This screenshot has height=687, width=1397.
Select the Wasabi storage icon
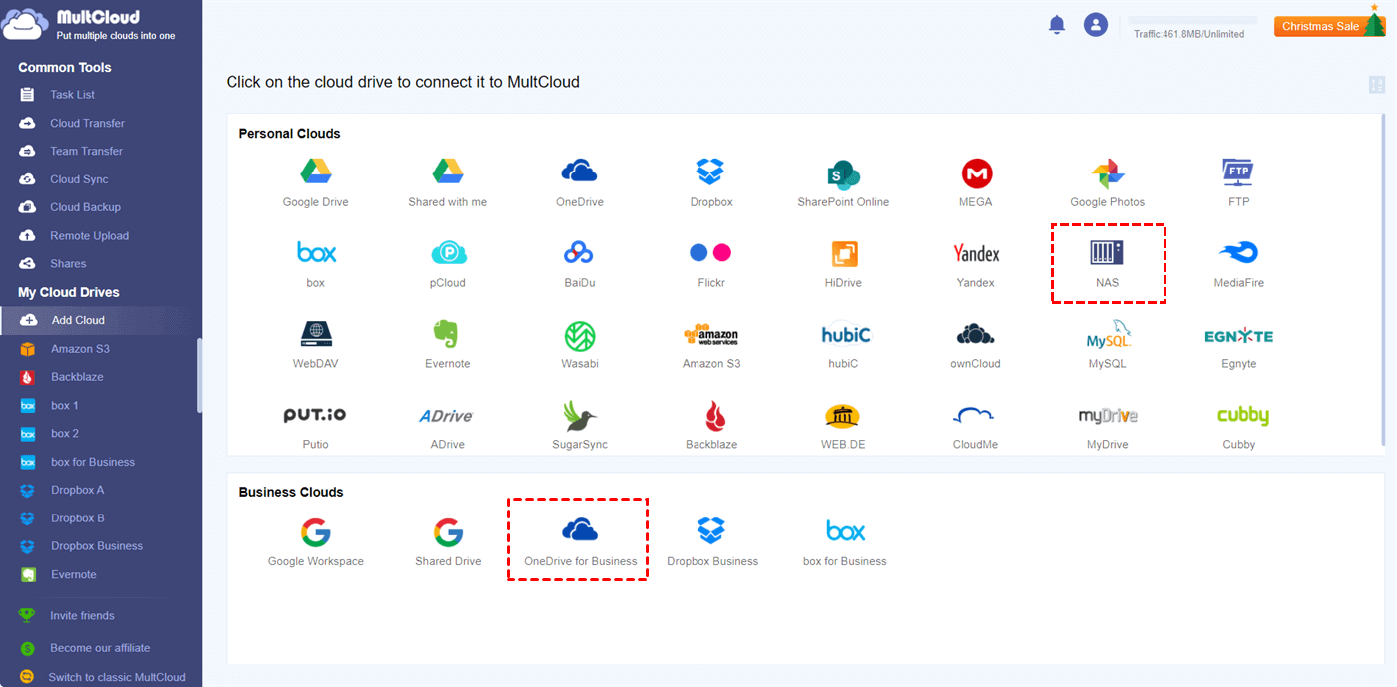580,335
